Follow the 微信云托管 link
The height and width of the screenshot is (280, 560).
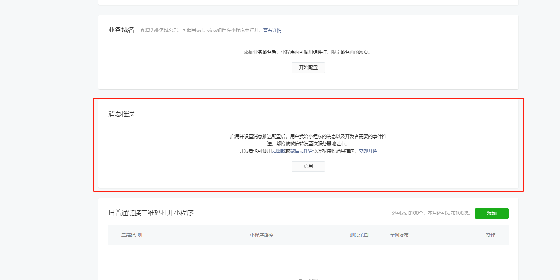pyautogui.click(x=299, y=151)
